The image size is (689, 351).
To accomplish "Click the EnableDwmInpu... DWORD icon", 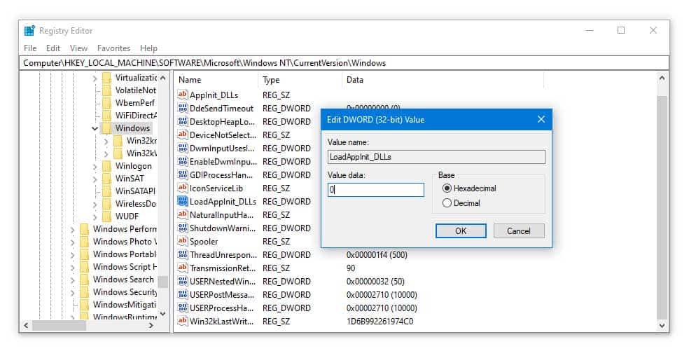I will (x=182, y=161).
